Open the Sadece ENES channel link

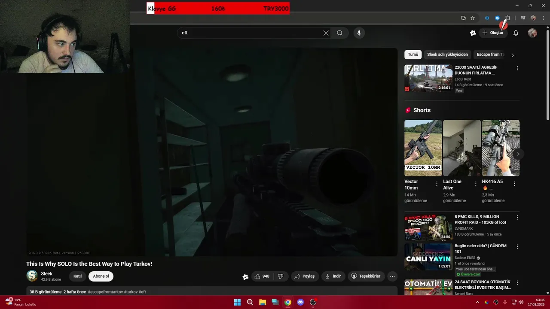click(464, 258)
